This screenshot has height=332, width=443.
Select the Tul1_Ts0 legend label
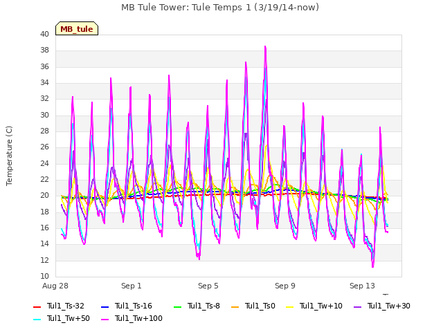(x=260, y=306)
